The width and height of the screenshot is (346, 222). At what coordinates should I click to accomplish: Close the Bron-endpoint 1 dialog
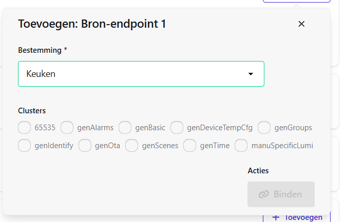(x=301, y=24)
